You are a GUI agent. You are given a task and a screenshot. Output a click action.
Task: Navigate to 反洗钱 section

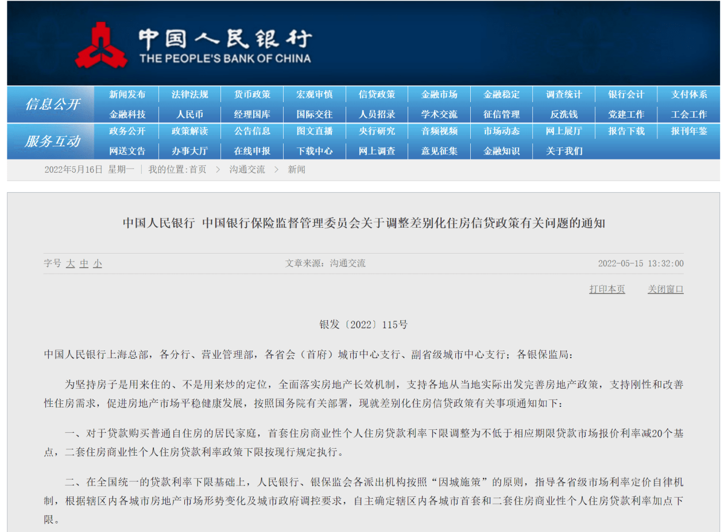pyautogui.click(x=564, y=114)
